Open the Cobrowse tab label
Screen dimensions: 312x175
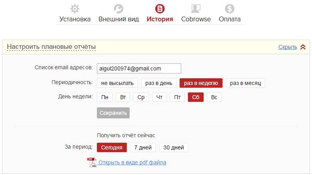point(196,19)
